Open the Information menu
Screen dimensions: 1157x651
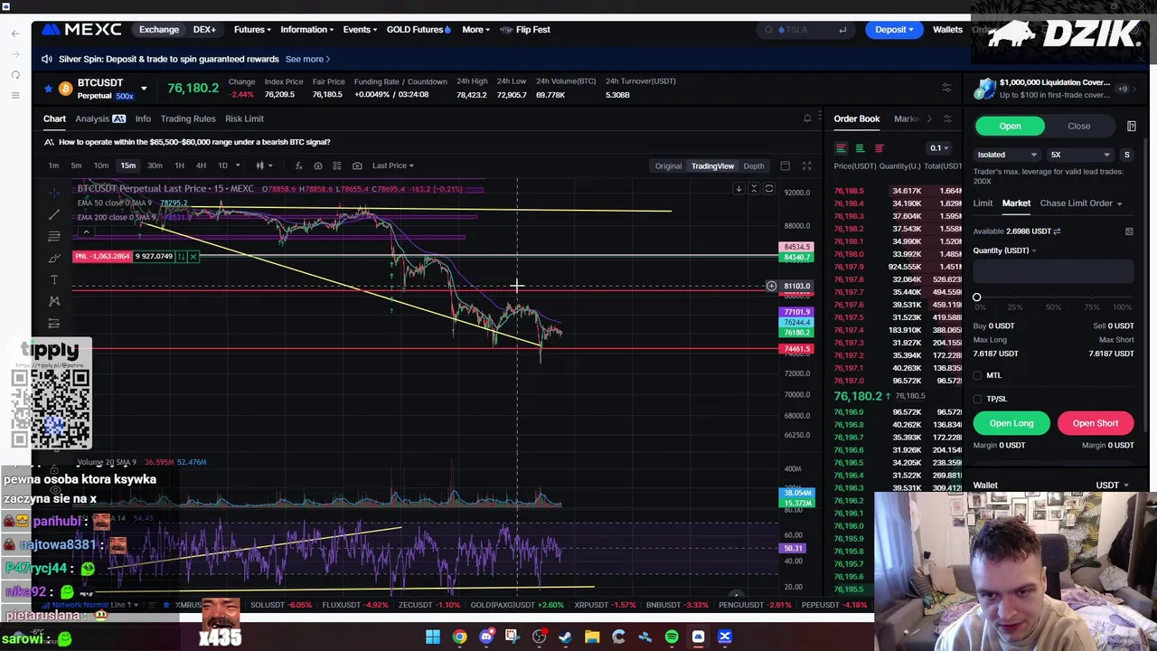pos(306,30)
